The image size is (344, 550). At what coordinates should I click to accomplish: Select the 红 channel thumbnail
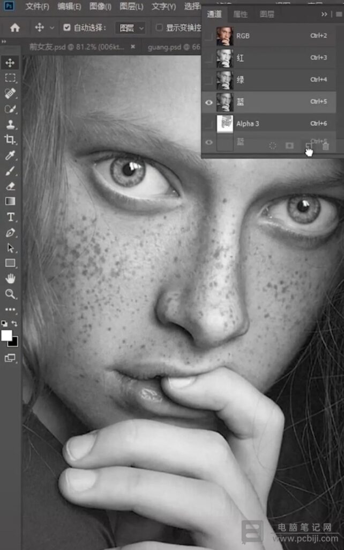(225, 58)
